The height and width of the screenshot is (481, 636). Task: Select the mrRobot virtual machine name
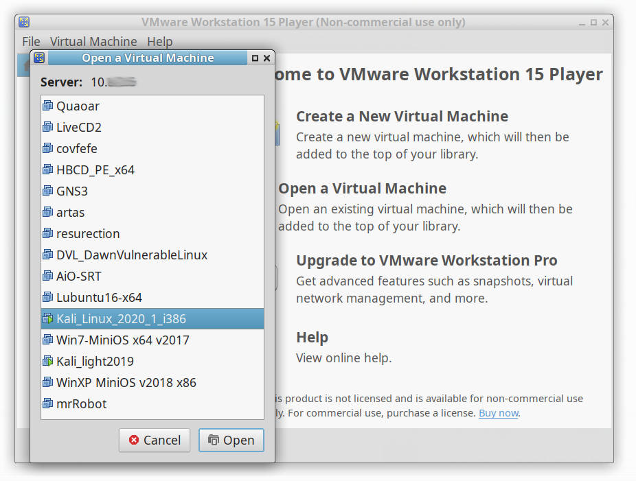coord(82,403)
